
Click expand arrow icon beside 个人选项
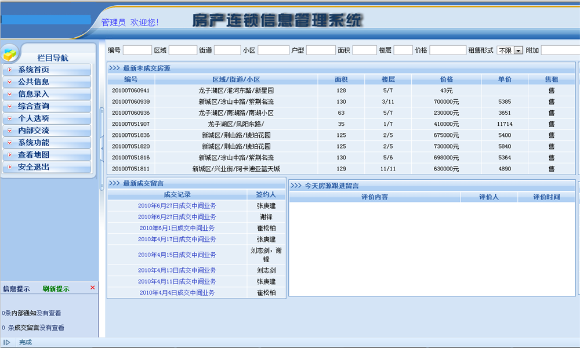pyautogui.click(x=10, y=118)
